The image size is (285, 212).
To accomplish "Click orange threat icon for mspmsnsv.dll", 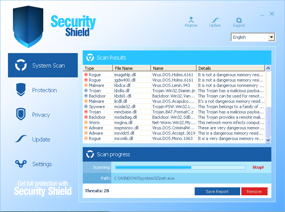I will pos(86,127).
